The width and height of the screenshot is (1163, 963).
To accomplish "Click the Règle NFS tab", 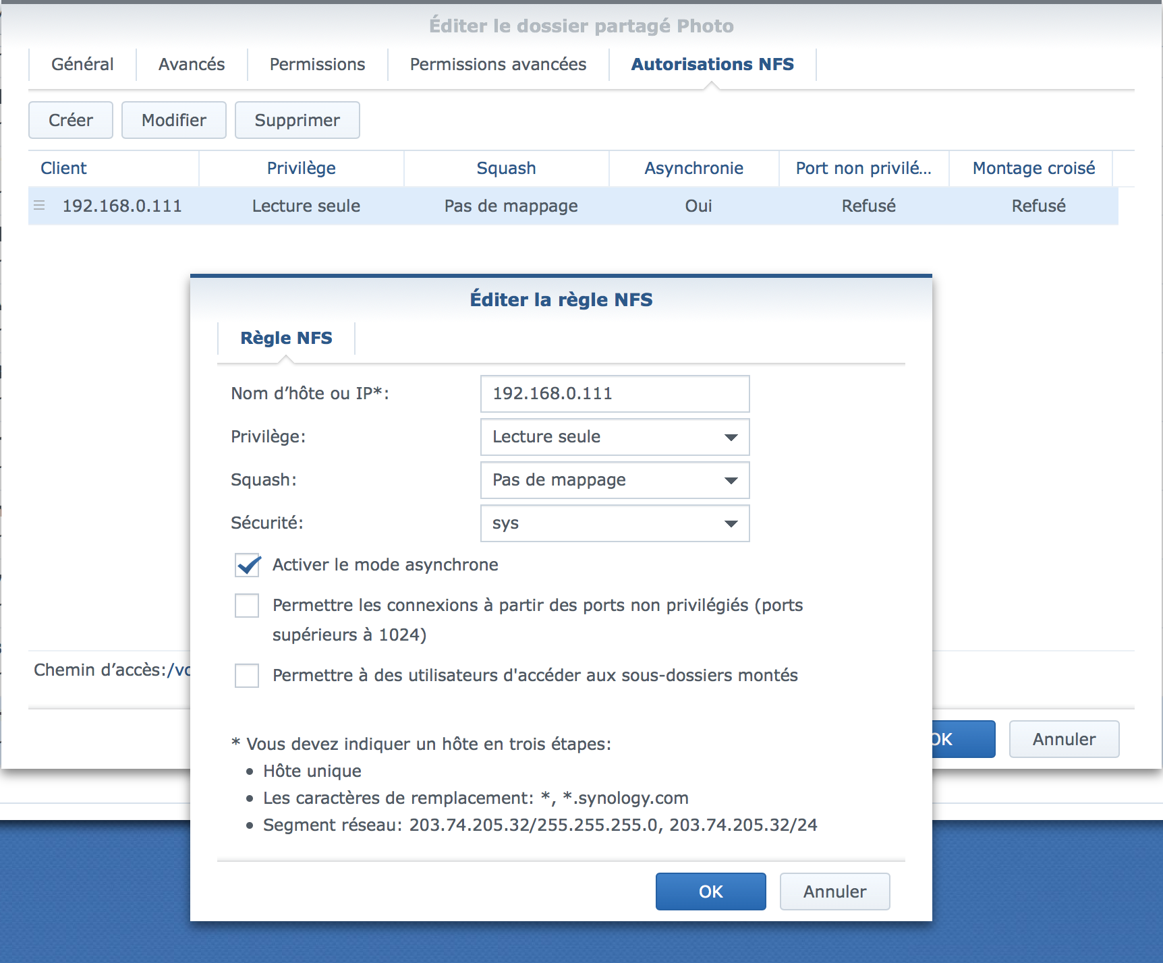I will 286,338.
